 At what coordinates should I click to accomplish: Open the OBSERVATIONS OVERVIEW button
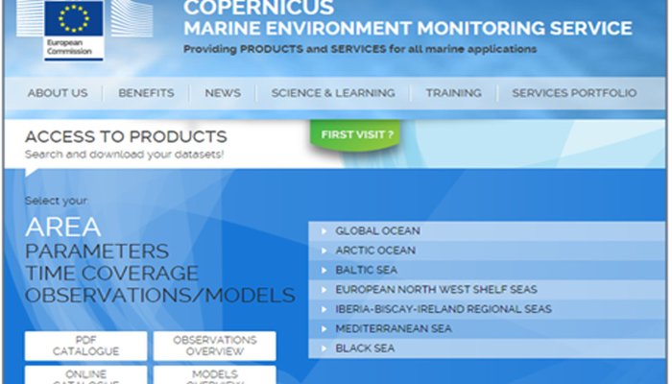pos(215,346)
